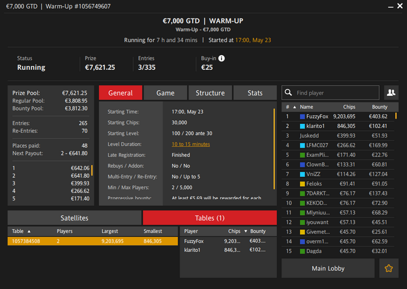Select the Satellites tab
Viewport: 407px width, 289px height.
74,218
